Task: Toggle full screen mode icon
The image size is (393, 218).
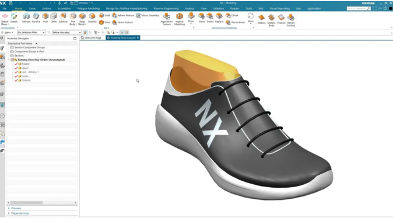Action: [x=374, y=9]
